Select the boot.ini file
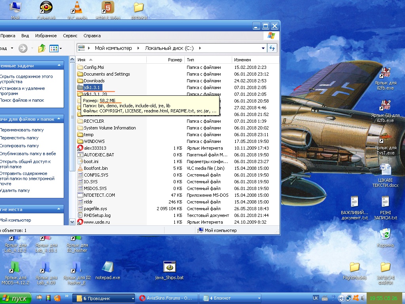The height and width of the screenshot is (304, 405). click(91, 161)
